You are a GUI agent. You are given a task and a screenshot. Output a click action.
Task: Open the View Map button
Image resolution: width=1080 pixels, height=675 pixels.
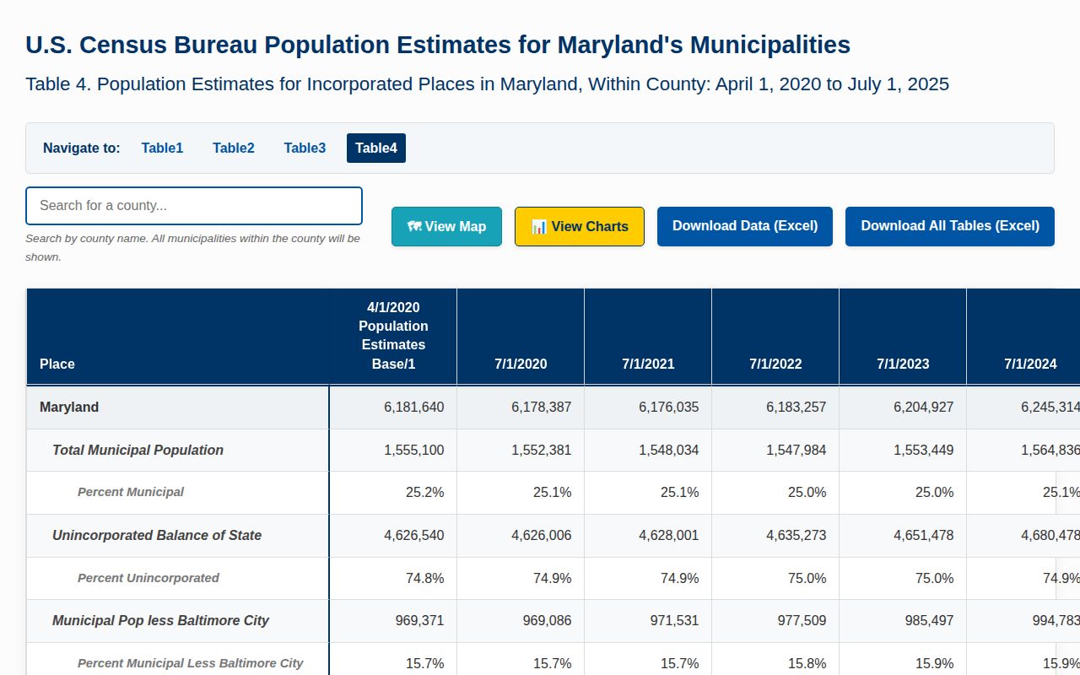click(x=446, y=226)
